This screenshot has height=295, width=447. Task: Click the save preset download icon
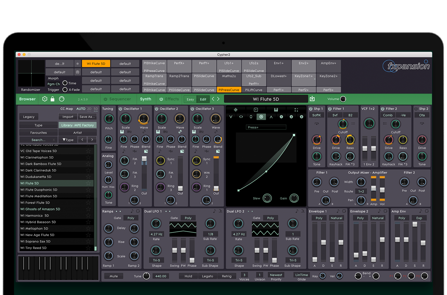pyautogui.click(x=312, y=99)
